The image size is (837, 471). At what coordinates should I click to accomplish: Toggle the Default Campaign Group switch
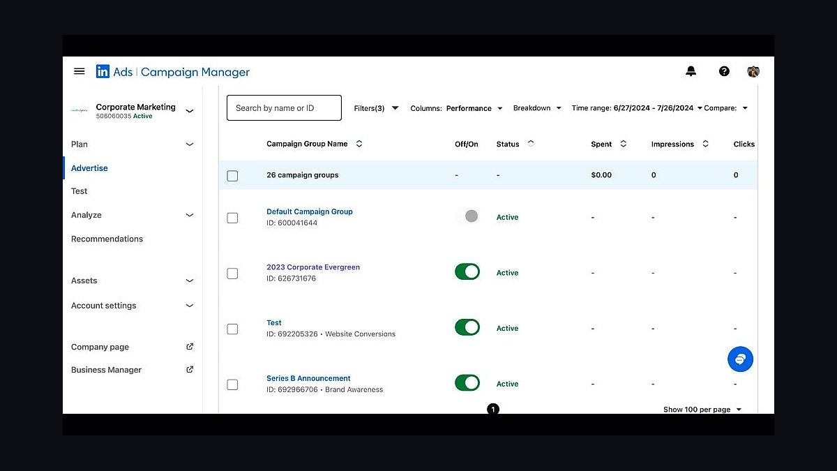pyautogui.click(x=467, y=216)
